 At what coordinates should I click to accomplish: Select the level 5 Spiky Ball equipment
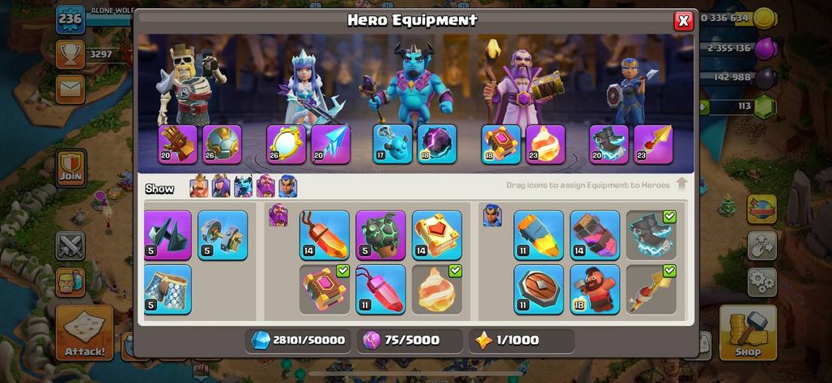pos(168,234)
